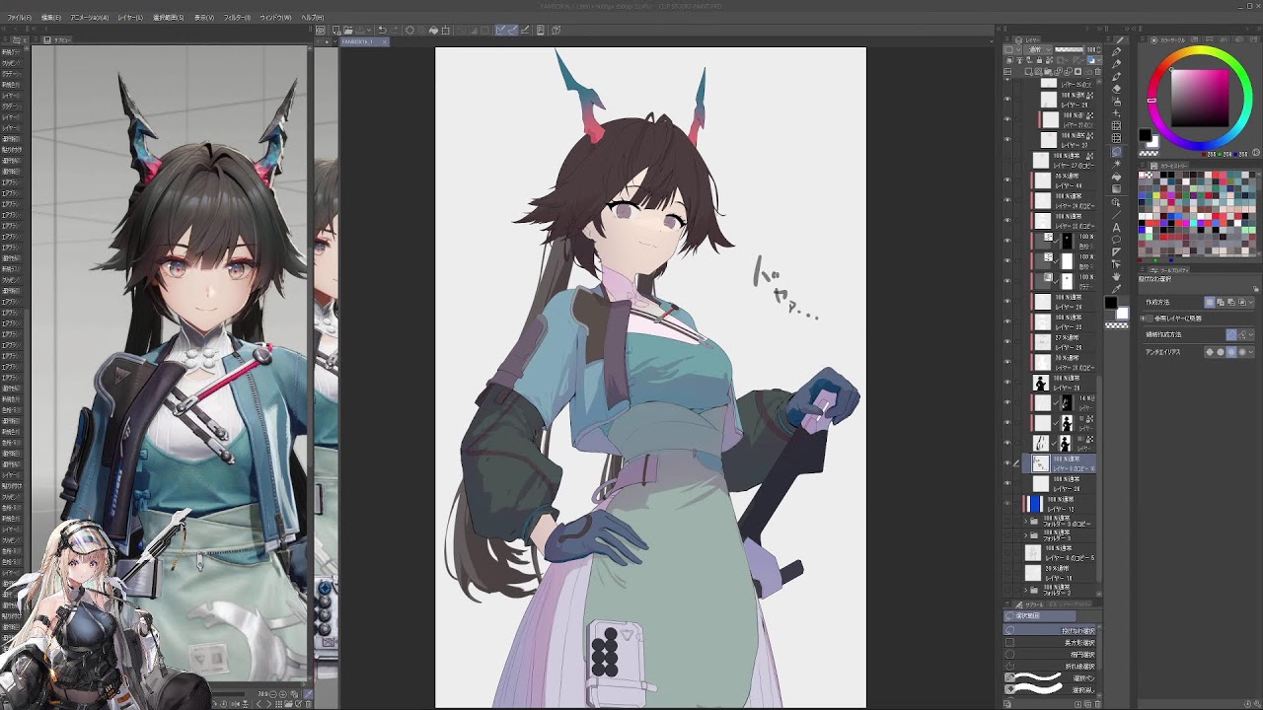The image size is (1263, 710).
Task: Toggle visibility box of フォルダー 3 のコピー
Action: pos(1007,521)
